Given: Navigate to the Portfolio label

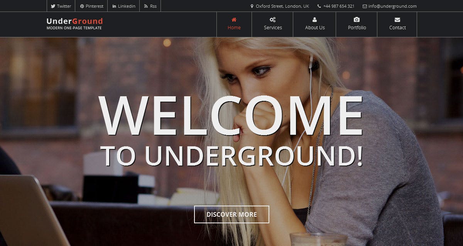Looking at the screenshot, I should [x=357, y=28].
